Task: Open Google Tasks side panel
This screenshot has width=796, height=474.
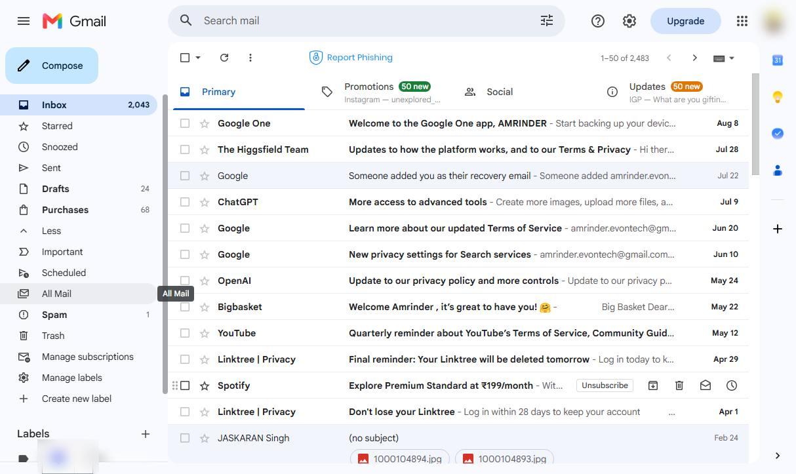Action: pyautogui.click(x=778, y=134)
